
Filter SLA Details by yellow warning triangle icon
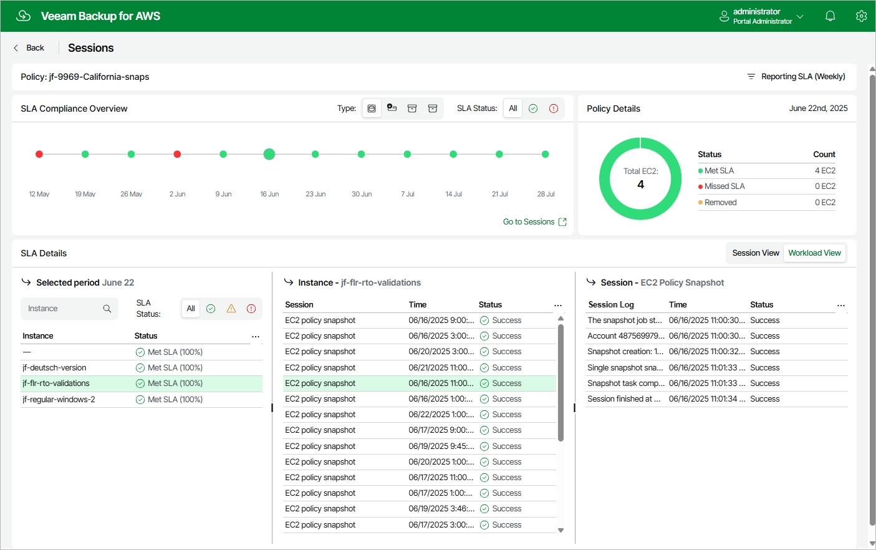pos(231,309)
